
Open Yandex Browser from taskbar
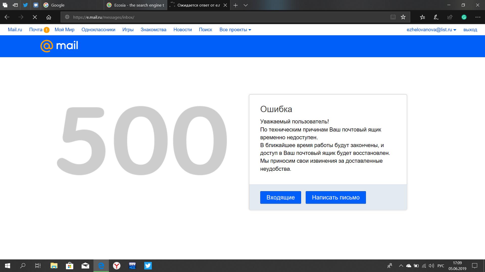coord(116,266)
